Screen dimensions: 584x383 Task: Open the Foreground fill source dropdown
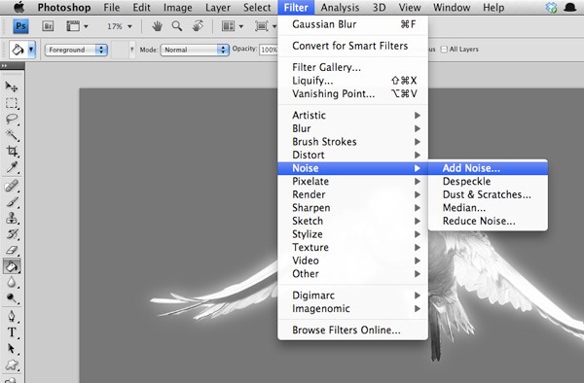[76, 50]
